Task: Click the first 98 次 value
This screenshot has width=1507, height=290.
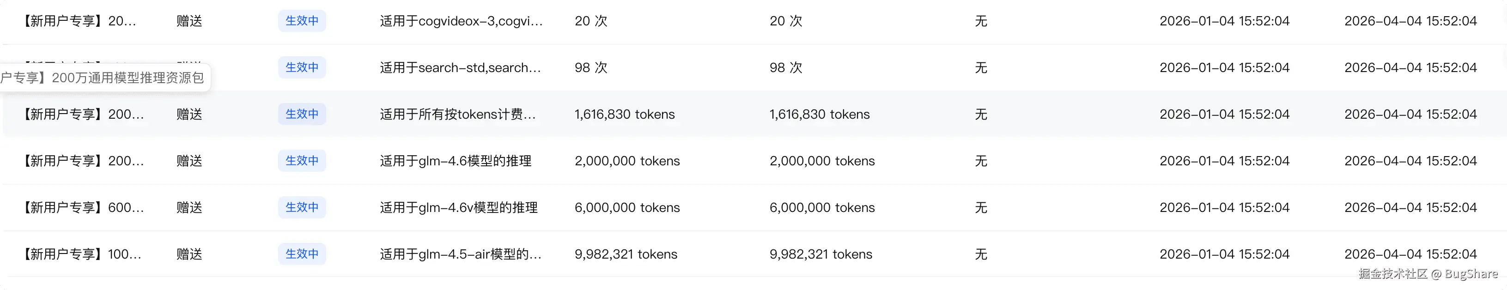Action: coord(591,68)
